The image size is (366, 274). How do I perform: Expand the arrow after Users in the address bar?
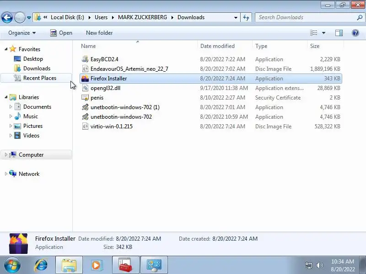(113, 17)
